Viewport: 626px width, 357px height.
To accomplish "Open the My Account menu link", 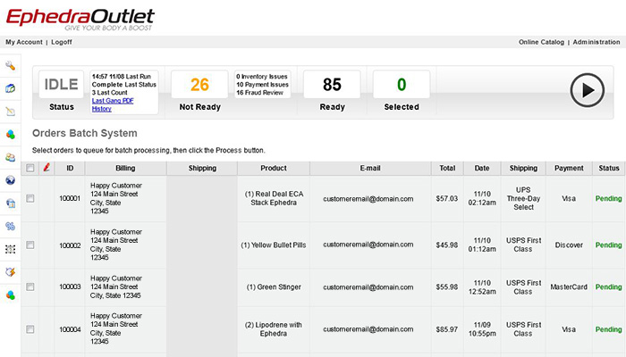I will click(x=23, y=42).
